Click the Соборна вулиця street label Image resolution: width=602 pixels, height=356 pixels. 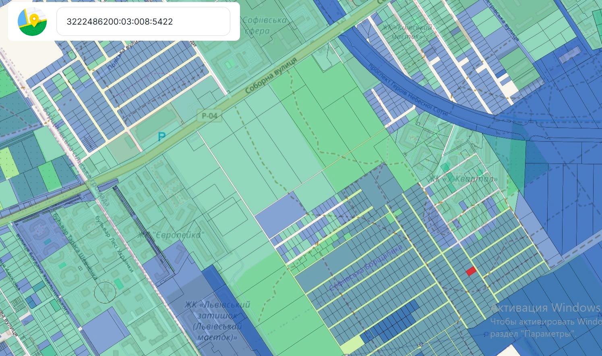pos(271,77)
